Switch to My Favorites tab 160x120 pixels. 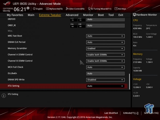pyautogui.click(x=15, y=15)
